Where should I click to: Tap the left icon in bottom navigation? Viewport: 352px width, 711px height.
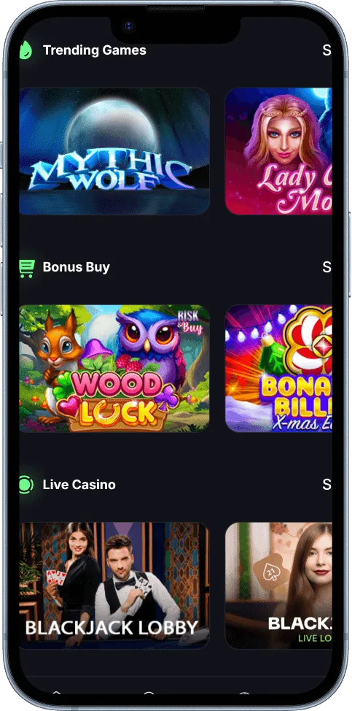(x=56, y=693)
